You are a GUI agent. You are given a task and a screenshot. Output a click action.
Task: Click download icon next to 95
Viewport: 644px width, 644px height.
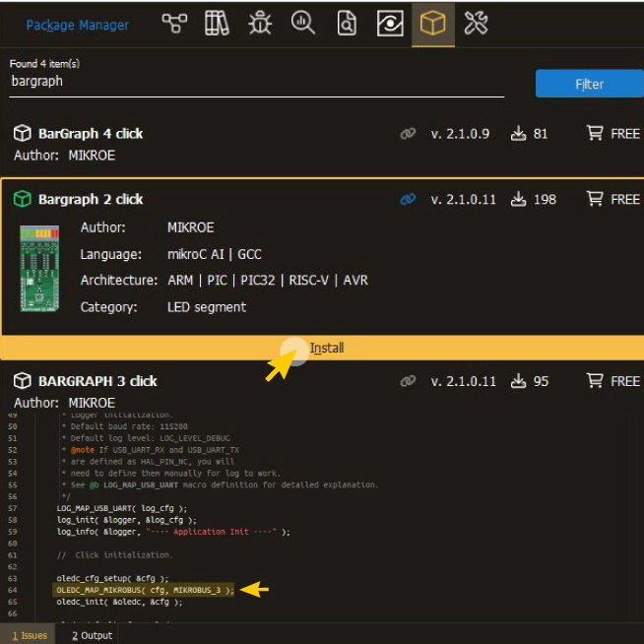tap(518, 381)
